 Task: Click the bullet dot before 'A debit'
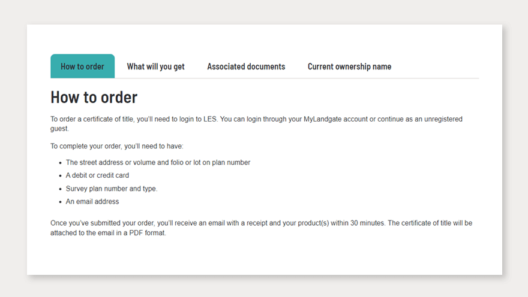click(x=60, y=176)
